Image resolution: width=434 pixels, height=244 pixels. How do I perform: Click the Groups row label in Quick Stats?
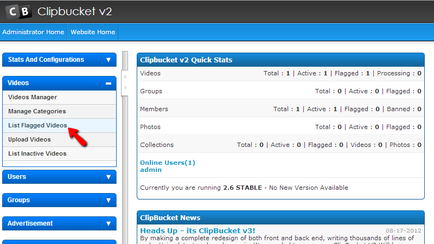(151, 91)
